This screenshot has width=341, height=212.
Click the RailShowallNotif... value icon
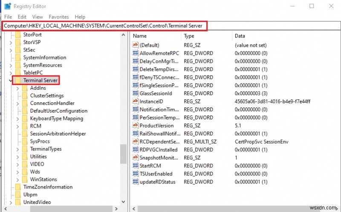(135, 133)
